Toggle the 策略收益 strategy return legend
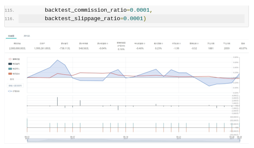254x148 pixels. [x=14, y=59]
